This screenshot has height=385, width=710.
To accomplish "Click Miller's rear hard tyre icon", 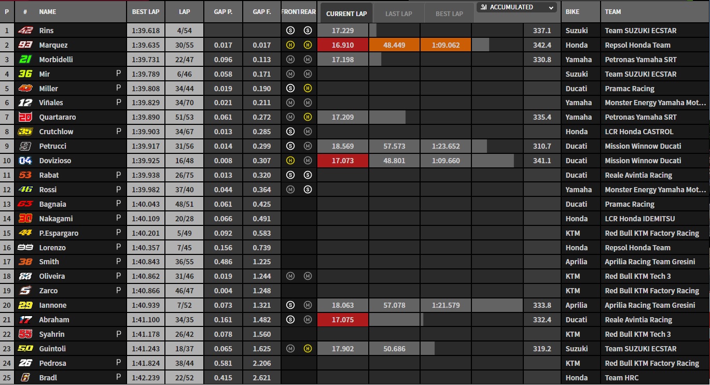I will click(308, 89).
